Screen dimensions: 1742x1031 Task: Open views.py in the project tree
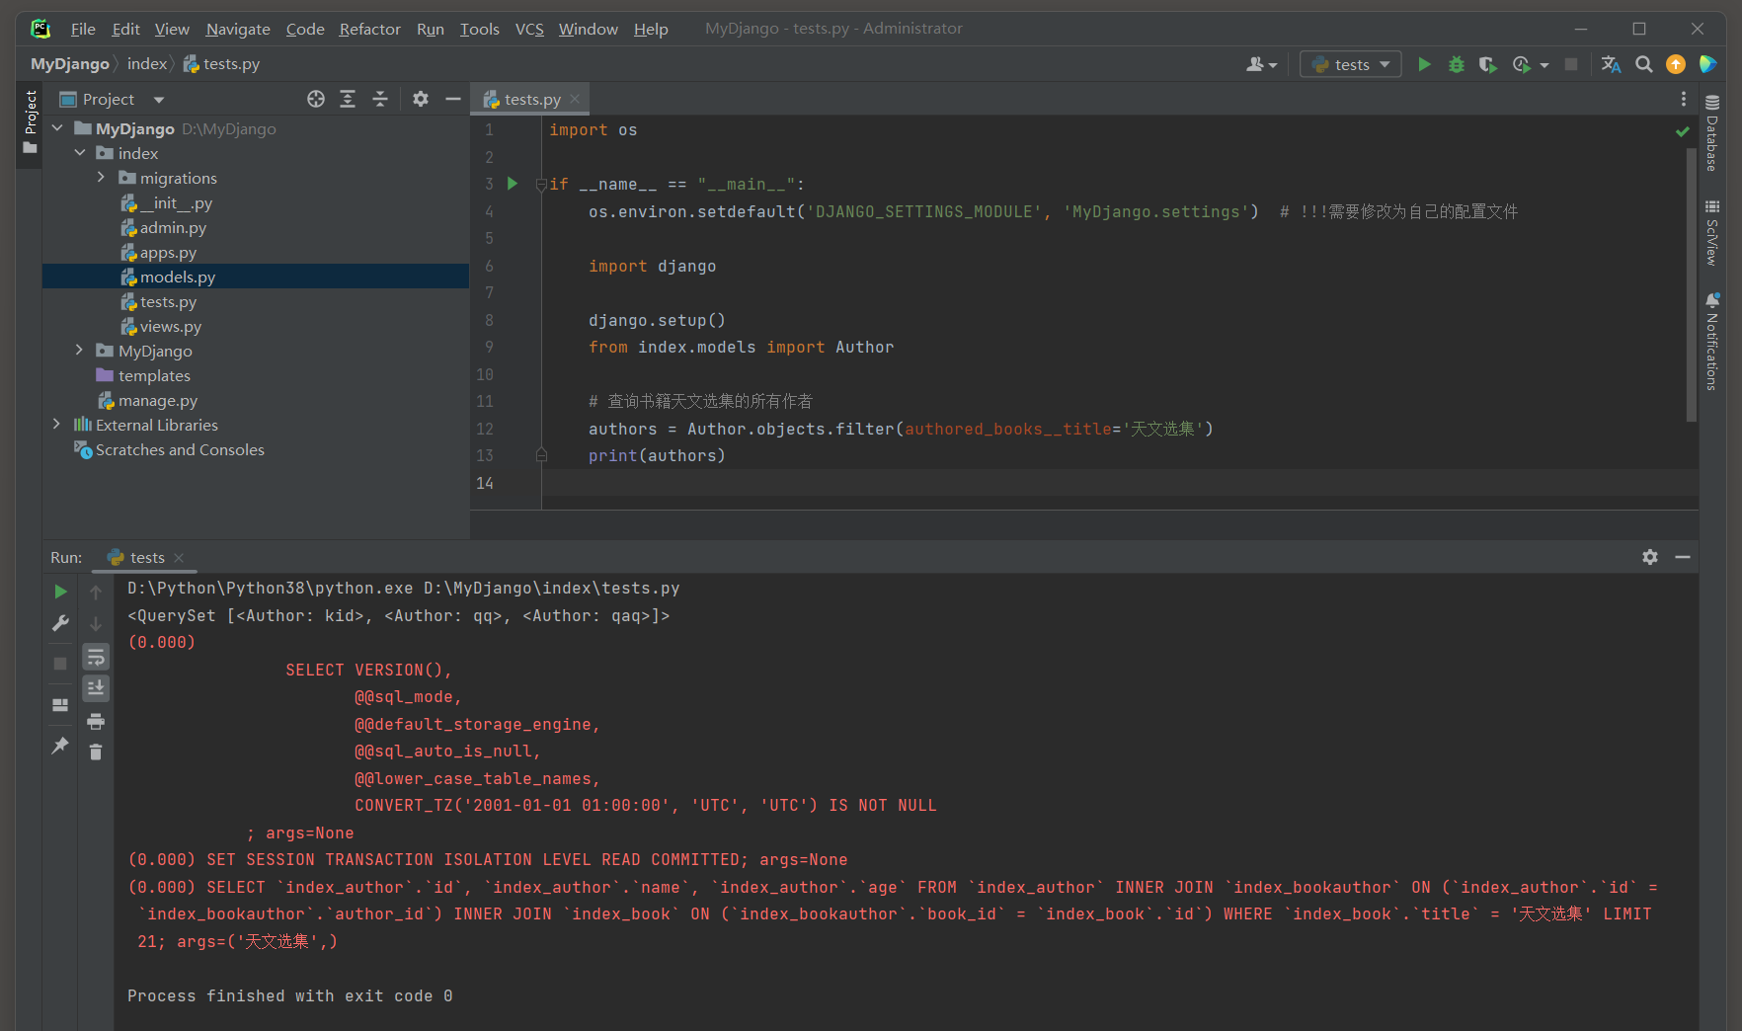[x=171, y=326]
